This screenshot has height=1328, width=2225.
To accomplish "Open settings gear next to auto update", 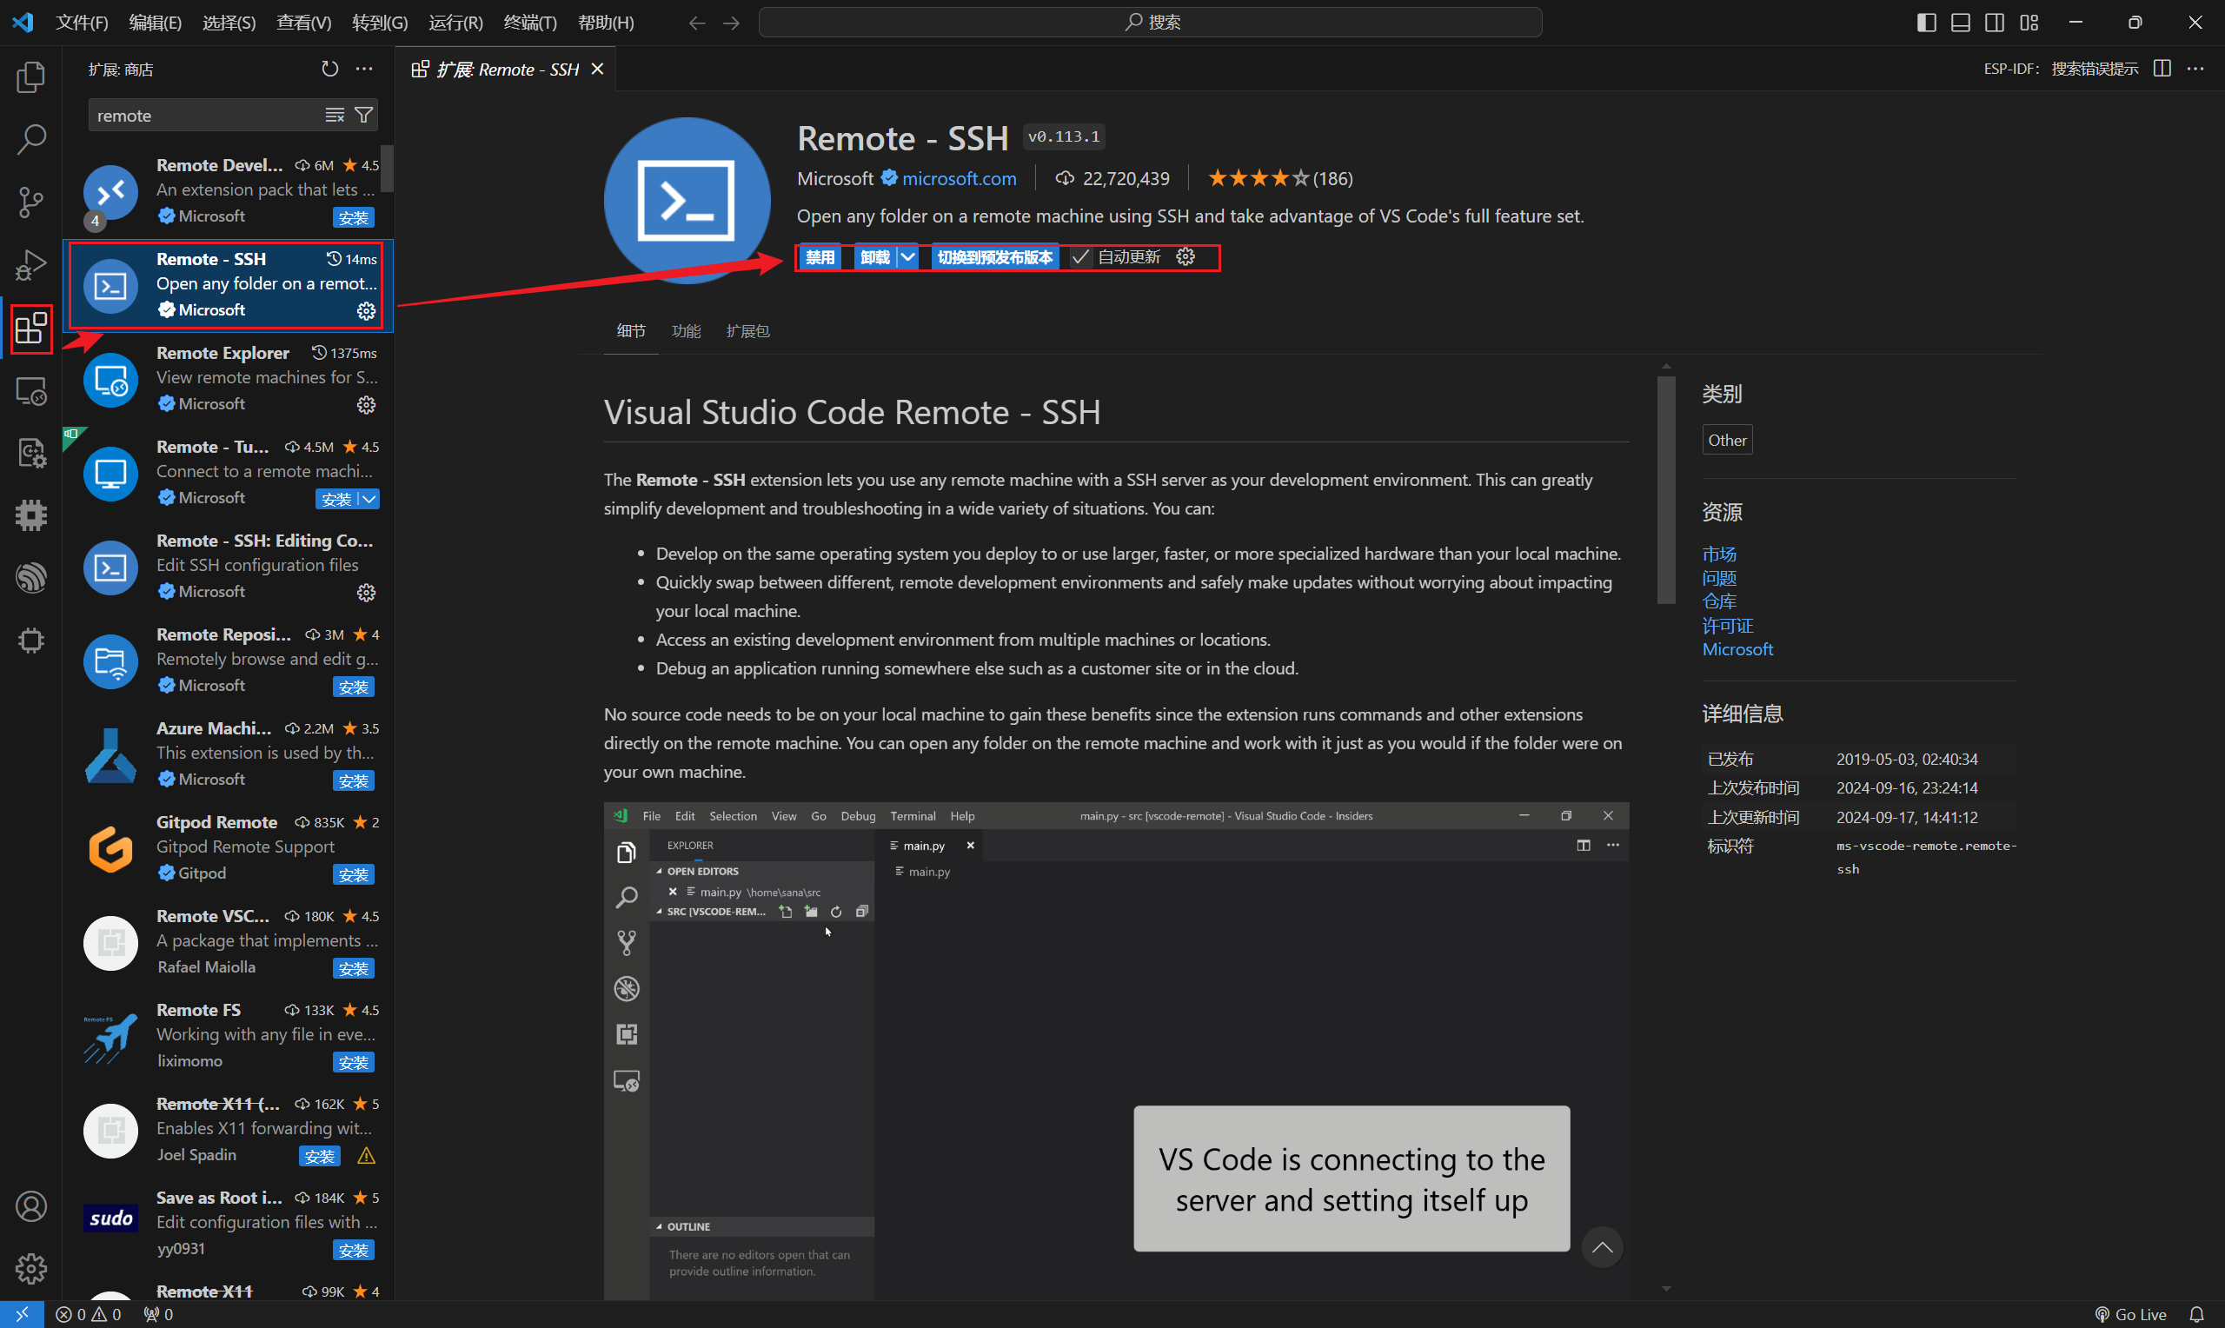I will point(1186,258).
